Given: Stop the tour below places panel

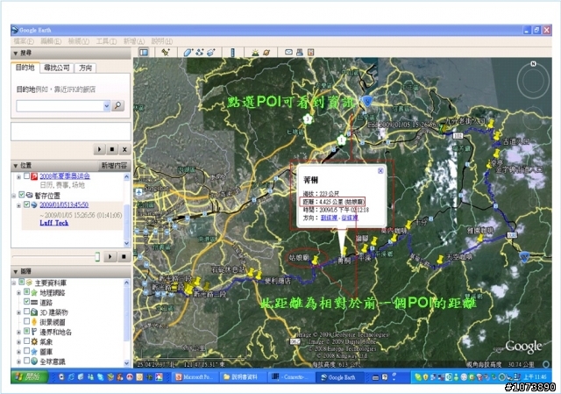Looking at the screenshot, I should click(124, 256).
